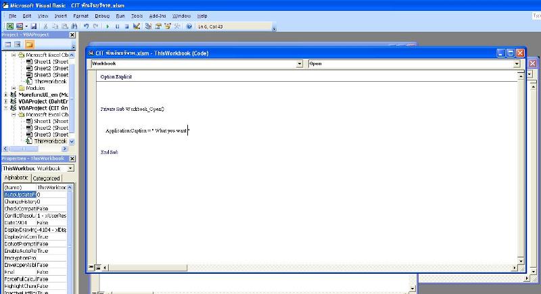Click the Run Sub (play) icon
The height and width of the screenshot is (294, 541).
(x=108, y=26)
